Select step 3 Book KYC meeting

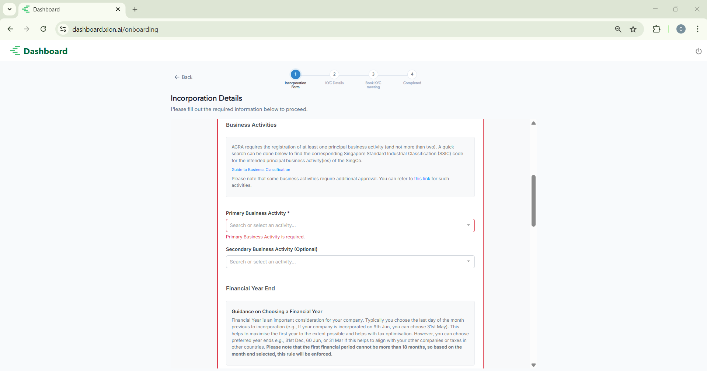[x=373, y=74]
